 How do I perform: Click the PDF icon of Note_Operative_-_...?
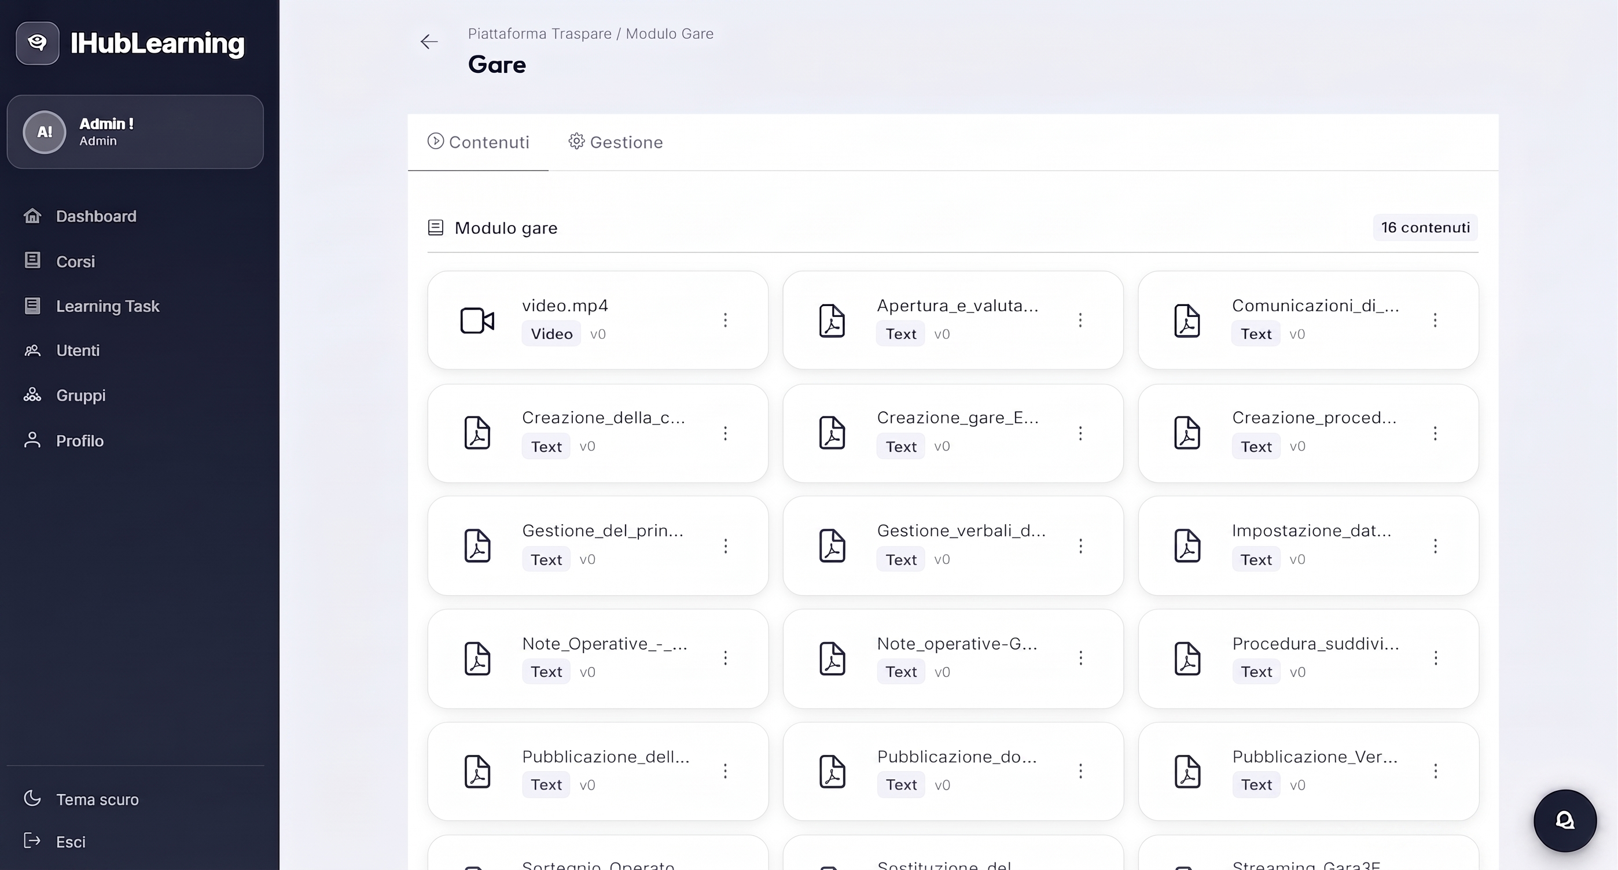[477, 658]
